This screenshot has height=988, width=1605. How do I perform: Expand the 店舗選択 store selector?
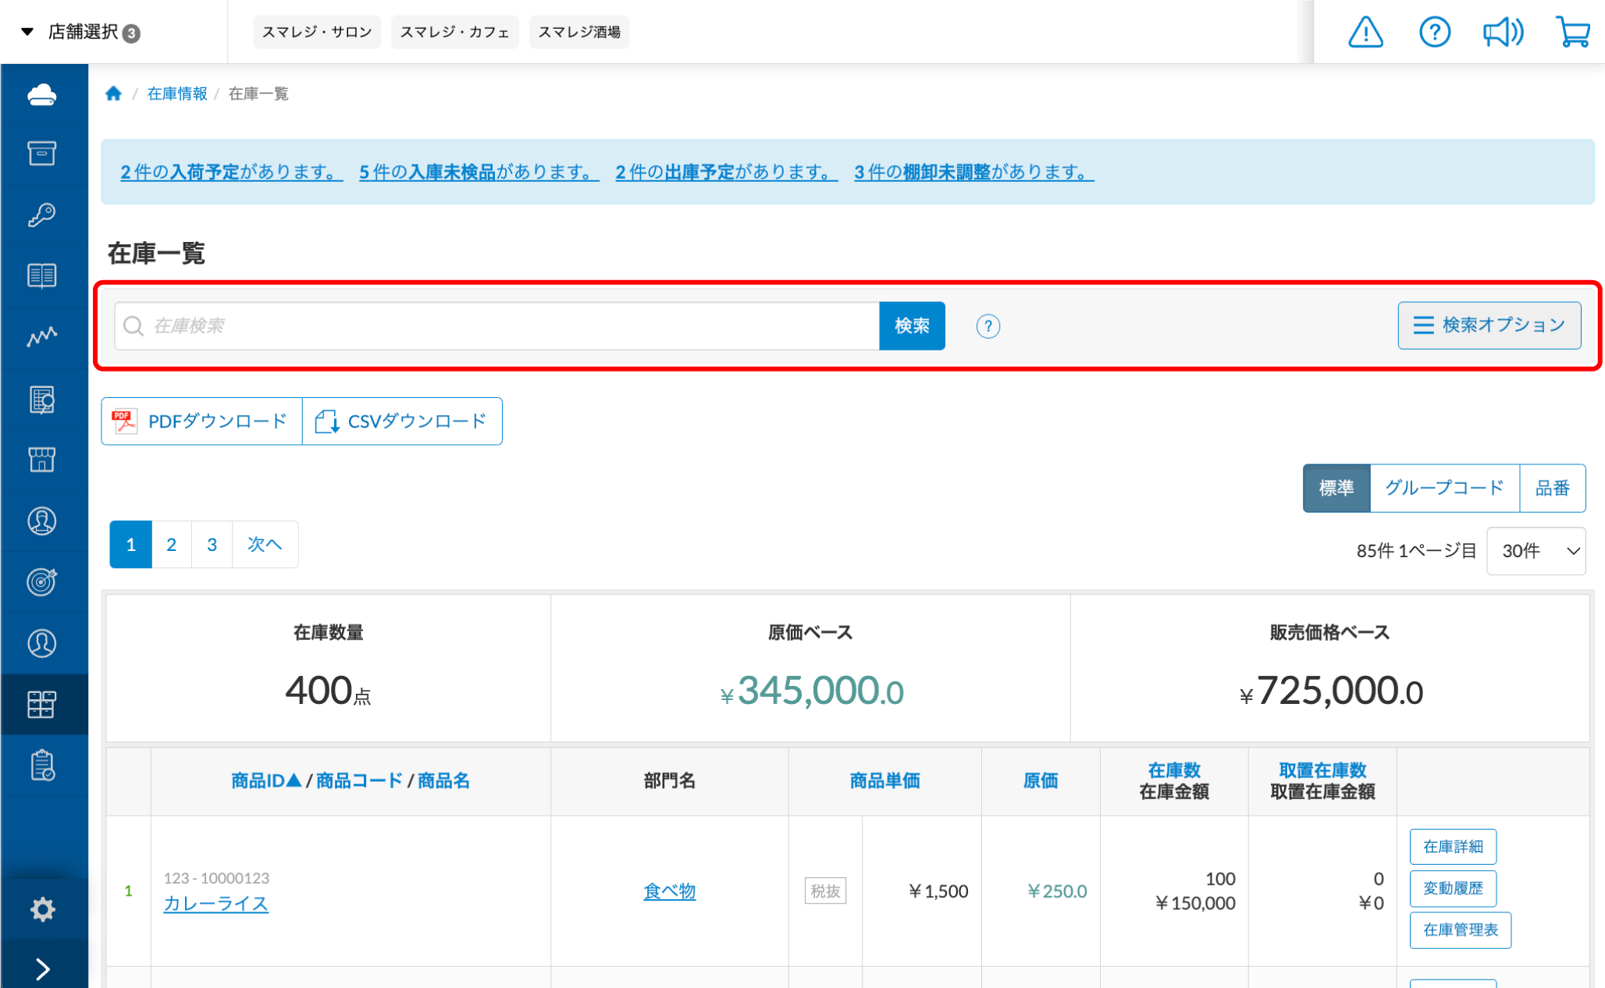click(x=81, y=32)
